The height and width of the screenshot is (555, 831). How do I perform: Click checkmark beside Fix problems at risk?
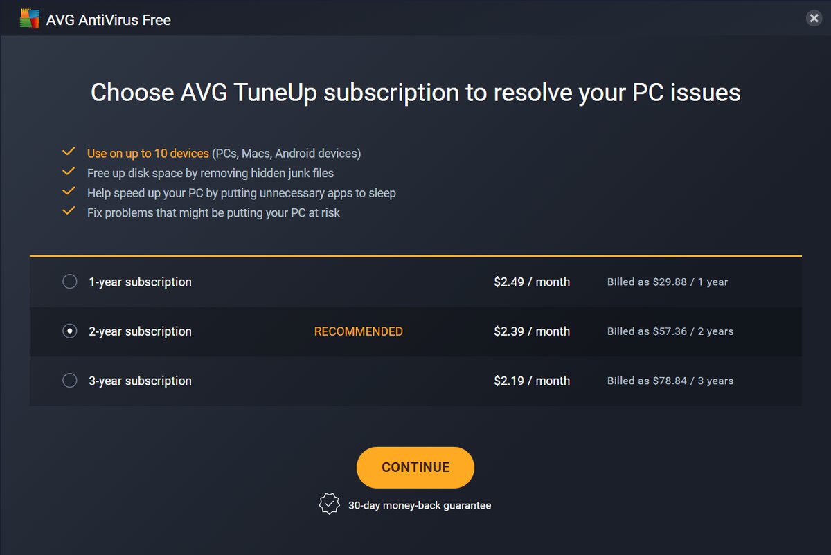pos(69,211)
